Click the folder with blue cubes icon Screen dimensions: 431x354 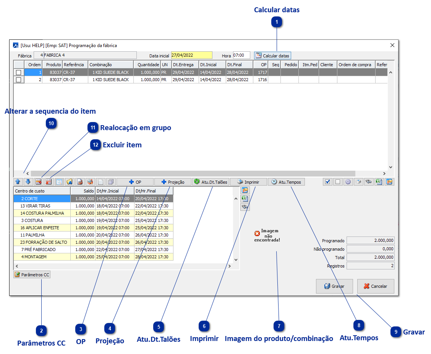69,182
